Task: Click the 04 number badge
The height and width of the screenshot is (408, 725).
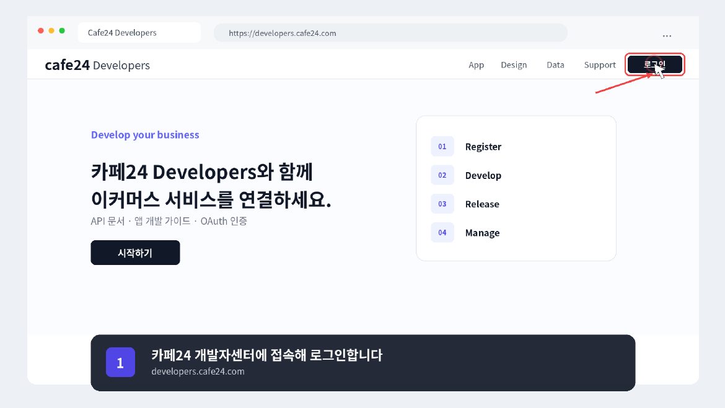Action: 442,232
